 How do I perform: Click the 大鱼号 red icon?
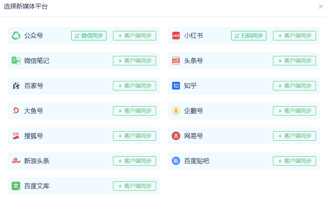(x=16, y=111)
